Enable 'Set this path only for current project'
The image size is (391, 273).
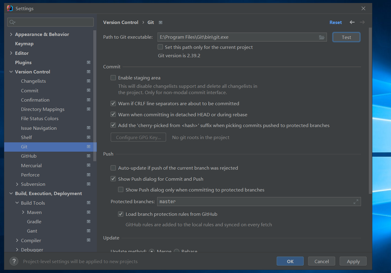pos(160,47)
